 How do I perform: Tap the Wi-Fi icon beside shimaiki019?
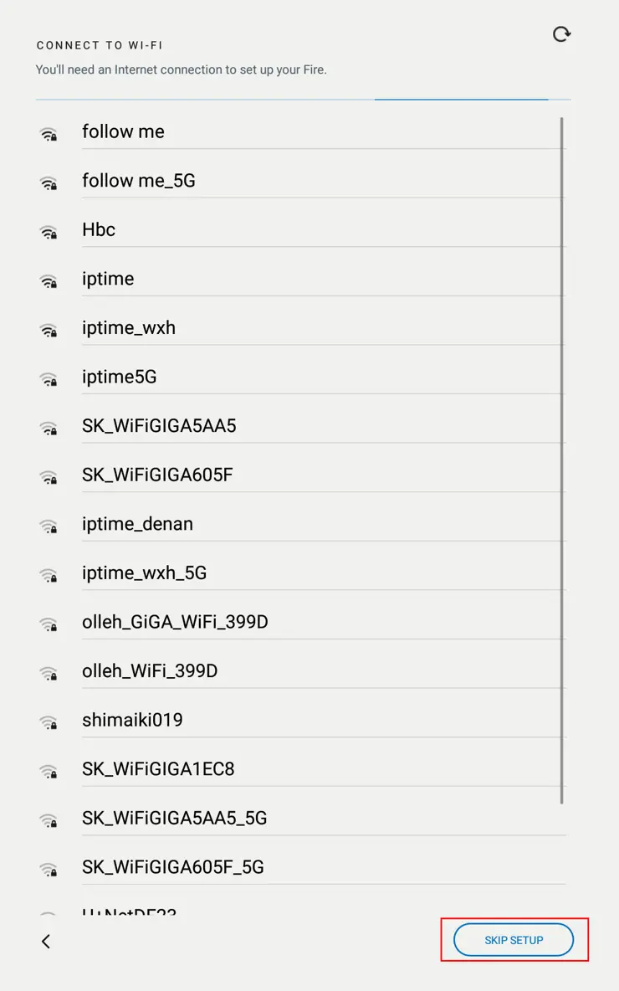click(49, 721)
